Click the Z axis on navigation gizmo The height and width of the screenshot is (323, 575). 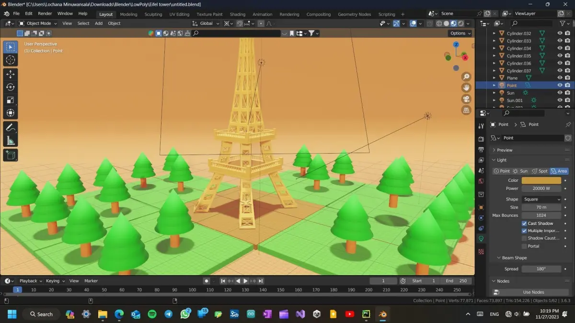tap(456, 45)
